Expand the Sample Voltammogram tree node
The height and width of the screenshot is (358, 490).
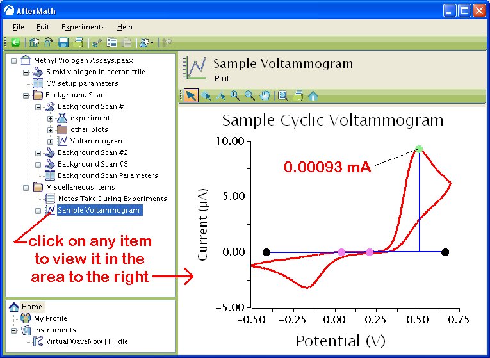click(38, 211)
